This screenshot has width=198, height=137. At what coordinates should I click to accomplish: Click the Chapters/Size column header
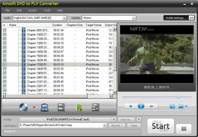(x=74, y=25)
